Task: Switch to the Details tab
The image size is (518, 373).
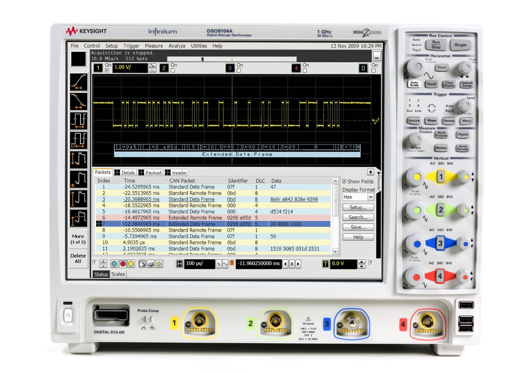Action: pyautogui.click(x=125, y=172)
